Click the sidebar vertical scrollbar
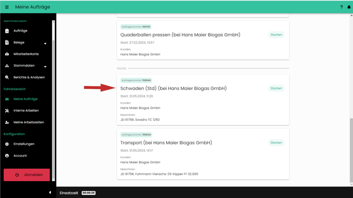Viewport: 353px width, 198px height. [x=53, y=101]
